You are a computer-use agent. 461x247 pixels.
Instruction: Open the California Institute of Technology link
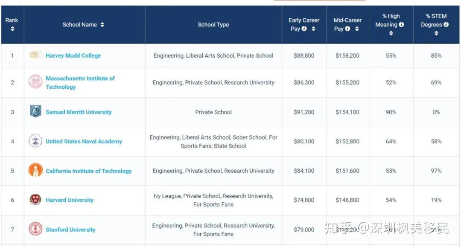88,171
